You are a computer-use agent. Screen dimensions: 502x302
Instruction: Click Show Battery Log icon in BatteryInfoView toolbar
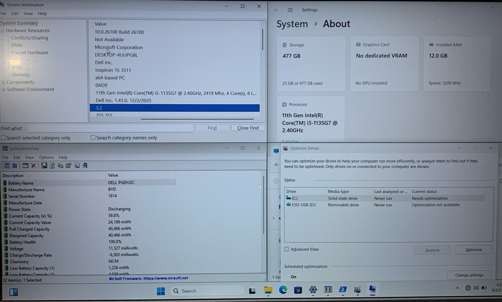(15, 165)
